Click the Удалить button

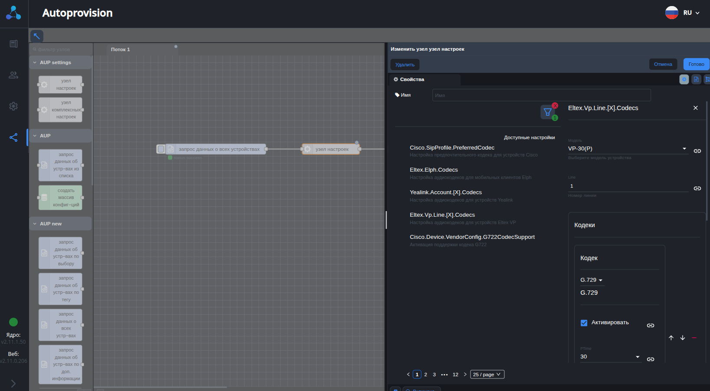(x=405, y=65)
